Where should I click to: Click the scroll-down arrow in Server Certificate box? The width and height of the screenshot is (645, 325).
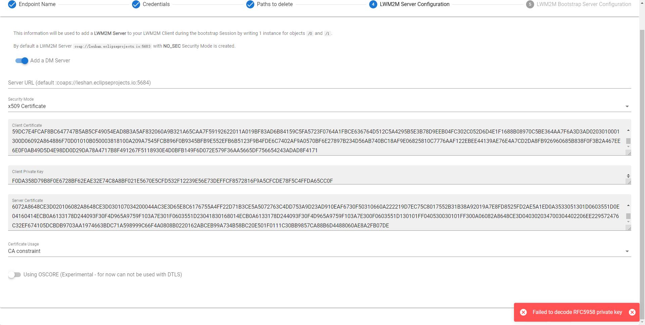[x=628, y=222]
